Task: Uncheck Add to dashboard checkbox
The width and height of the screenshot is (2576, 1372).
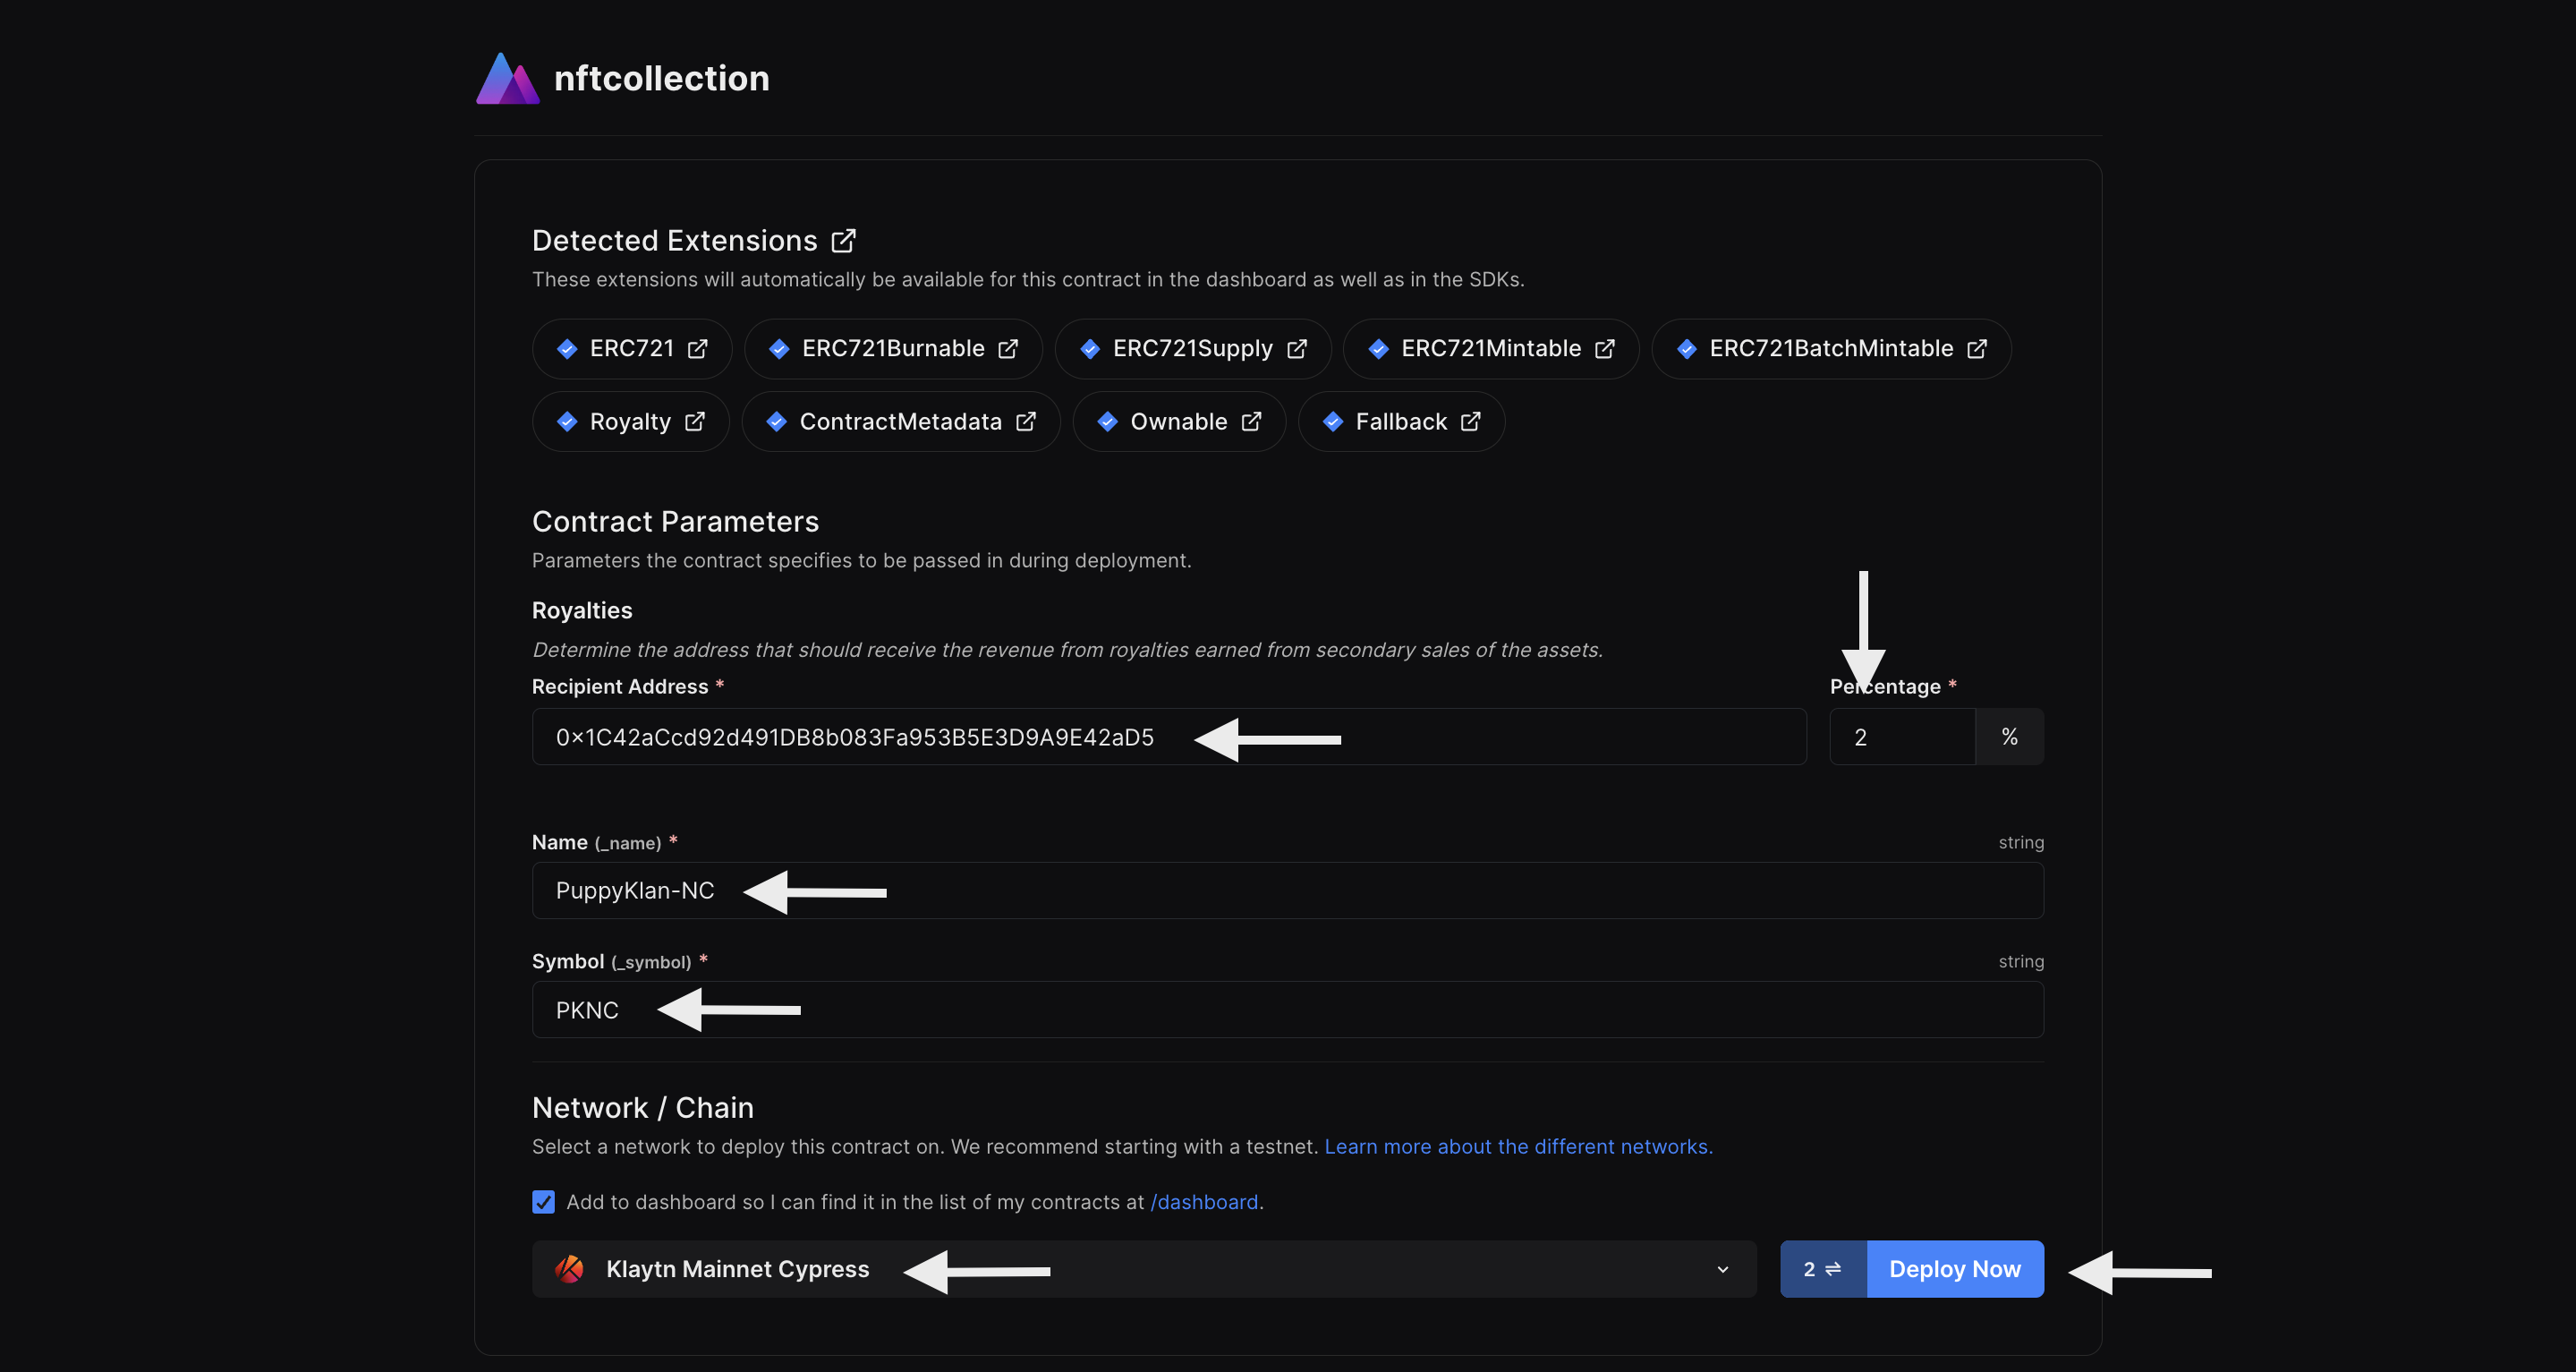Action: click(x=543, y=1202)
